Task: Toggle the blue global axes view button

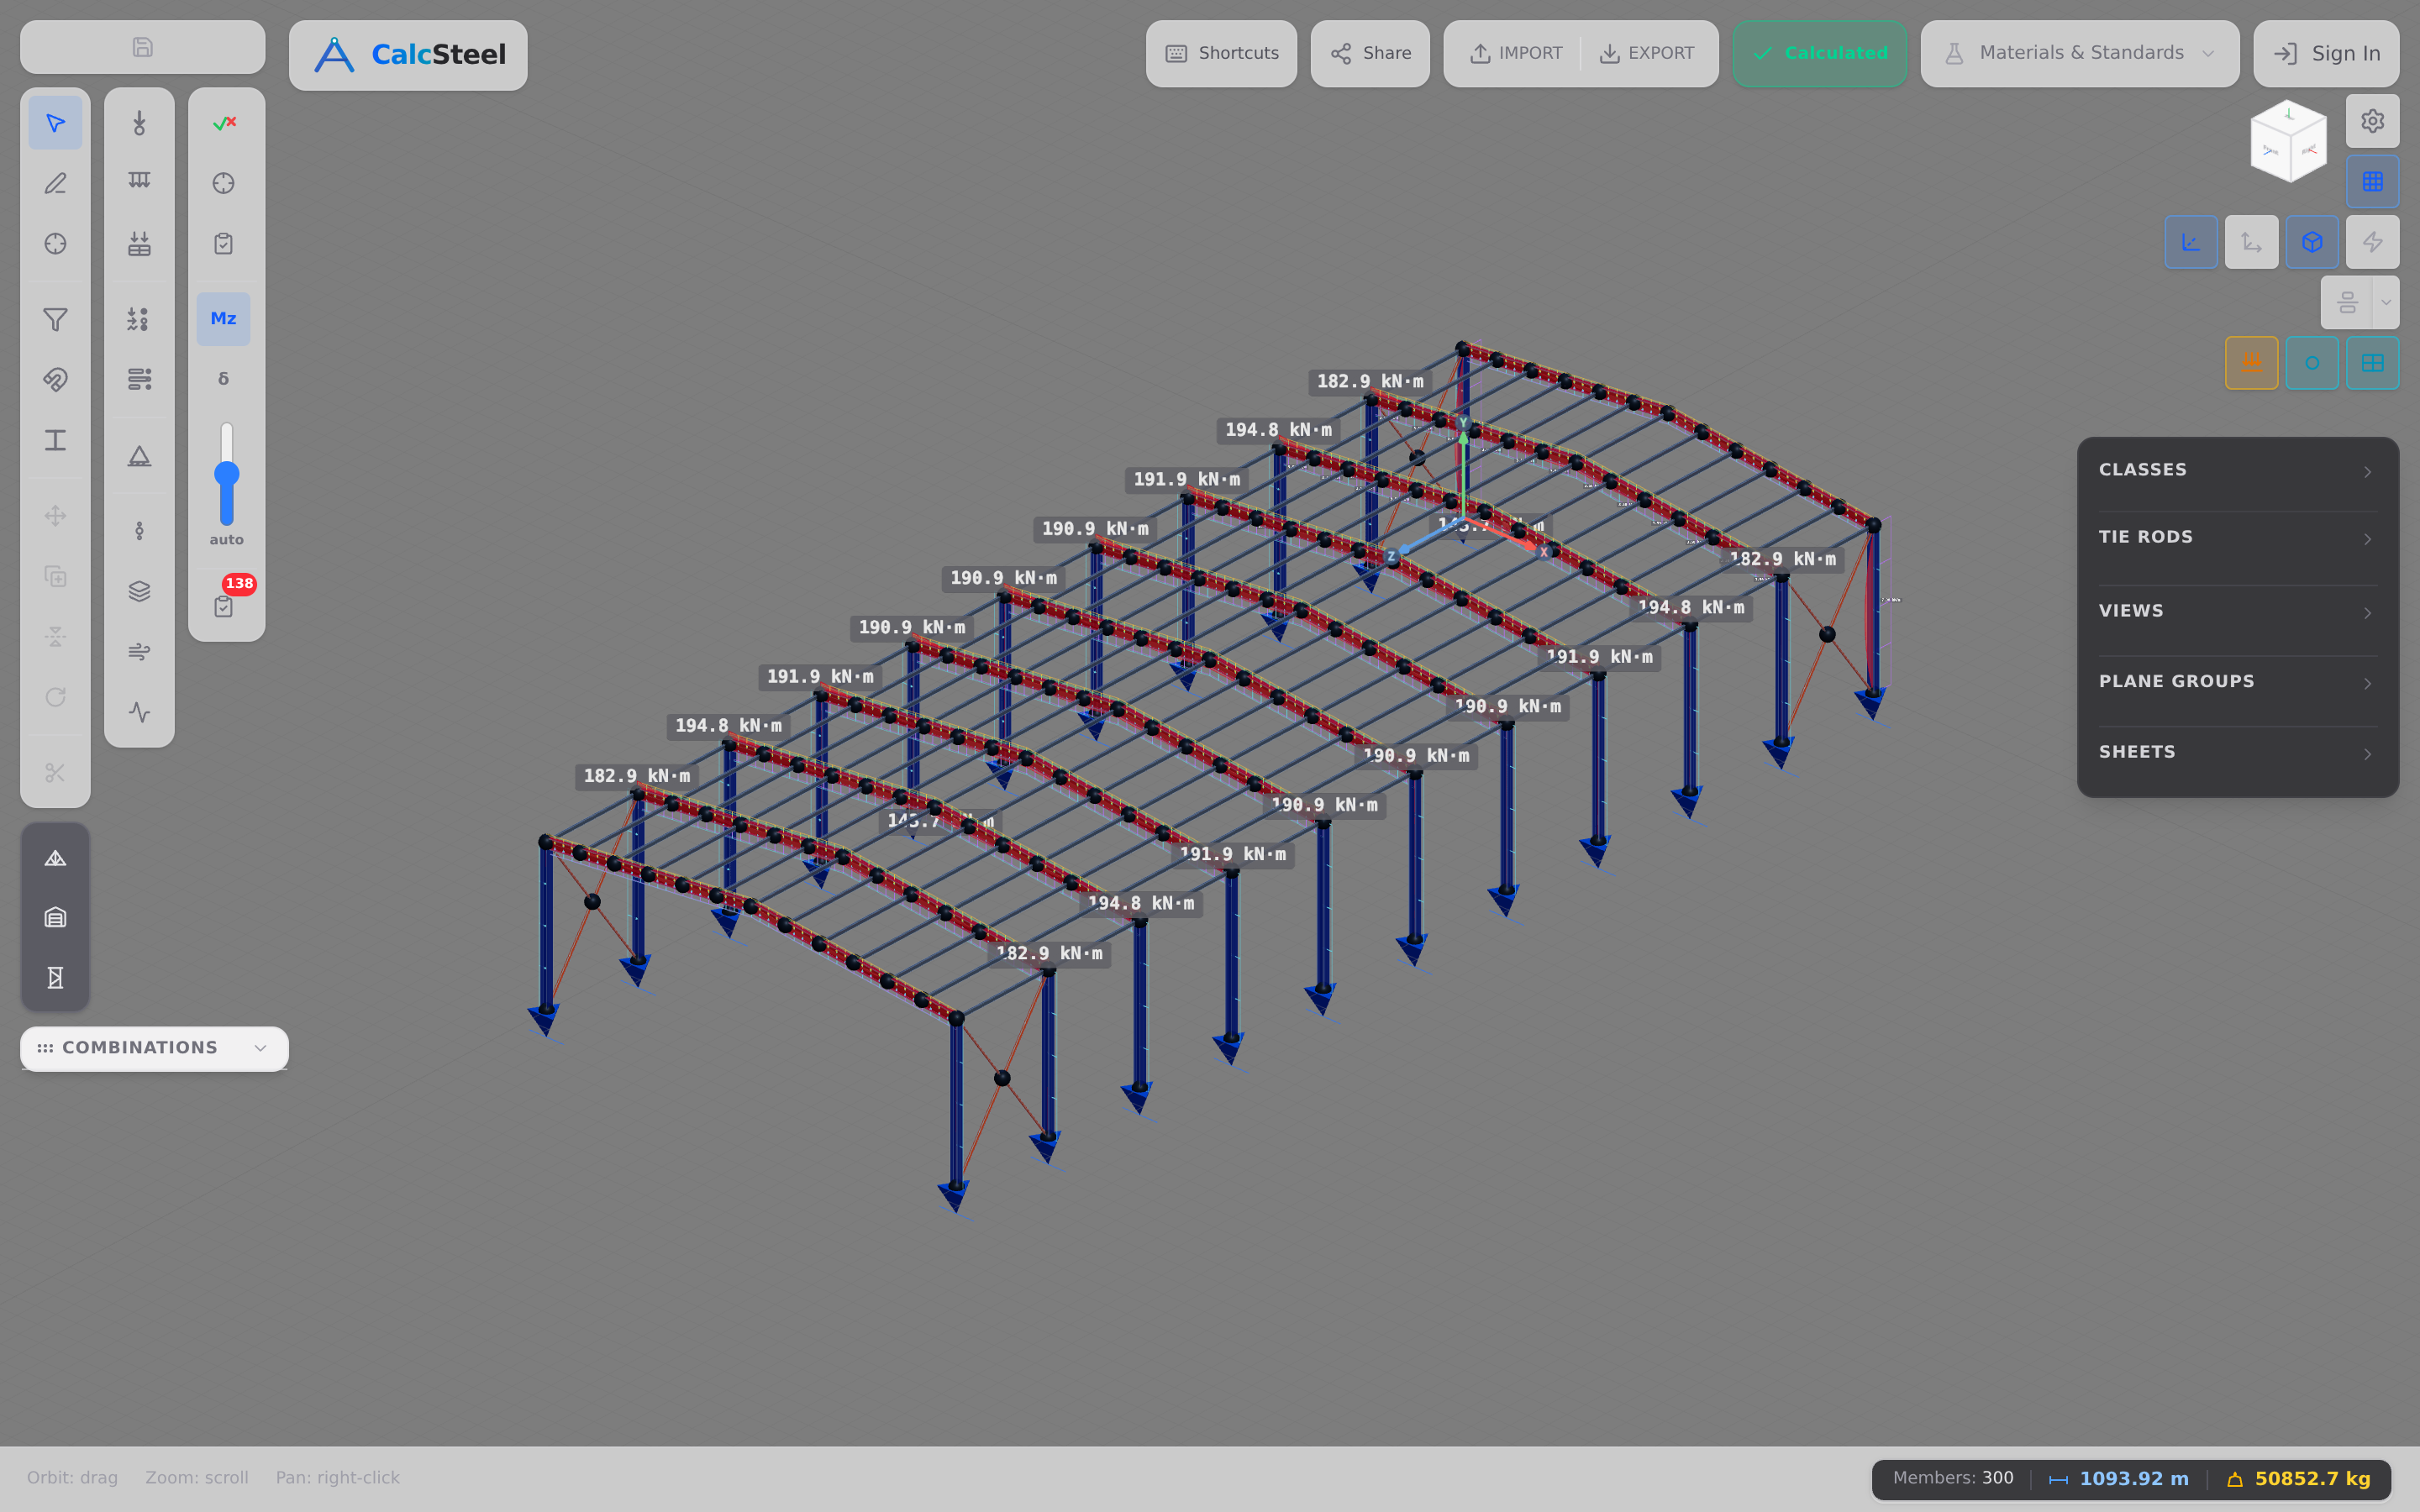Action: coord(2191,242)
